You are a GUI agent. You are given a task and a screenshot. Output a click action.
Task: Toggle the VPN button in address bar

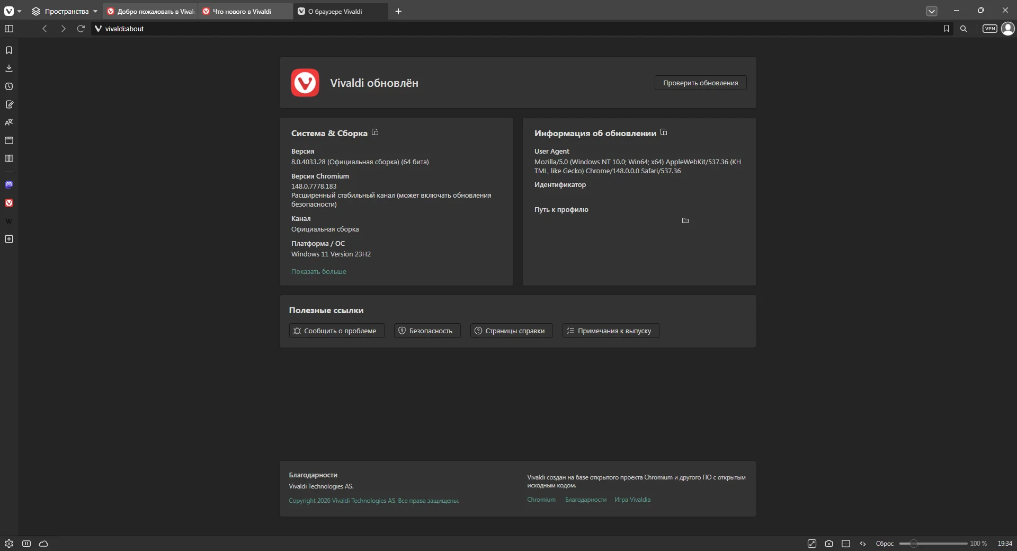[989, 29]
